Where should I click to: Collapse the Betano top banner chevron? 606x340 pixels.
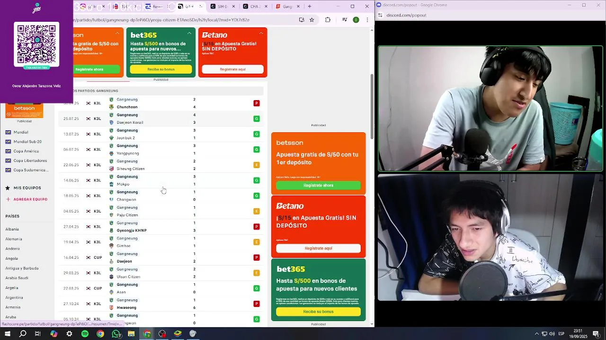[x=261, y=33]
